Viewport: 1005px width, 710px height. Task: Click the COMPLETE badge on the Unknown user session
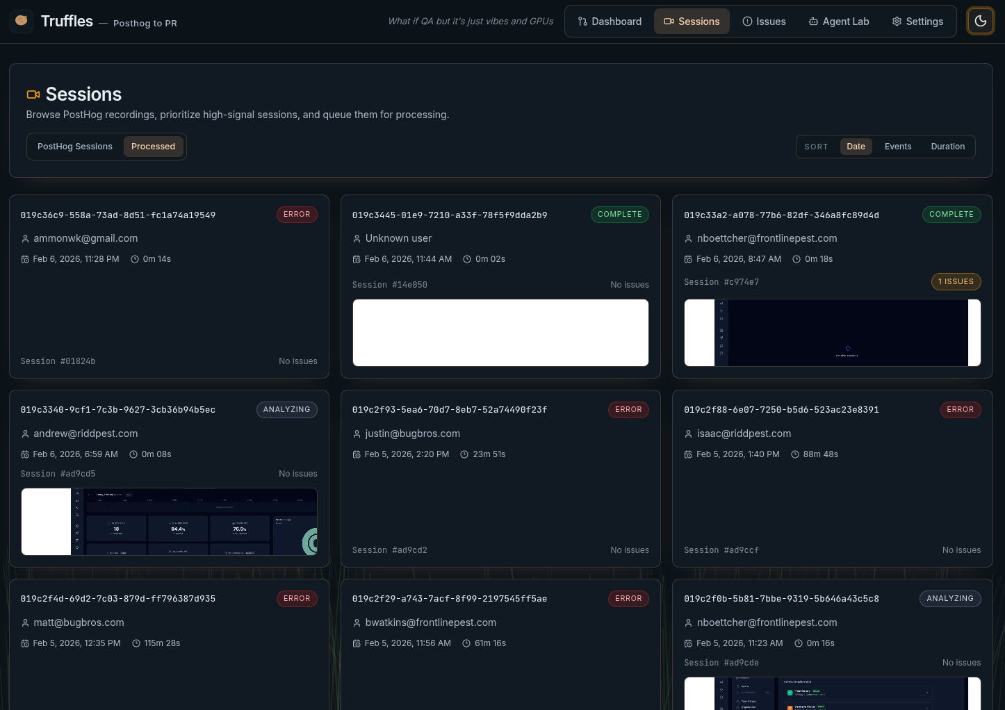[x=619, y=214]
